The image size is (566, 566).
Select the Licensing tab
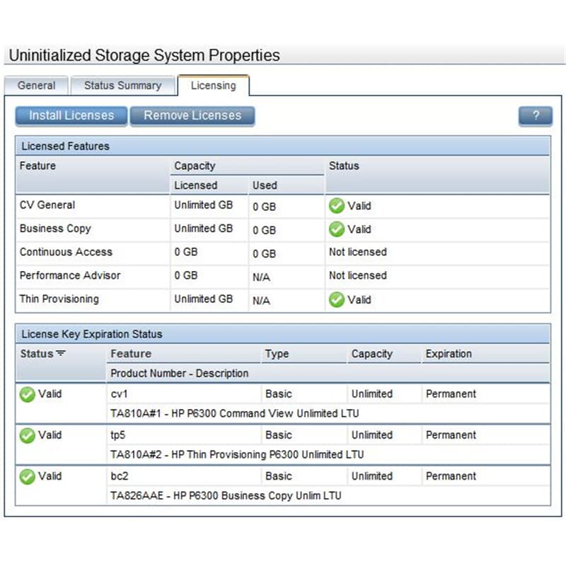coord(214,86)
